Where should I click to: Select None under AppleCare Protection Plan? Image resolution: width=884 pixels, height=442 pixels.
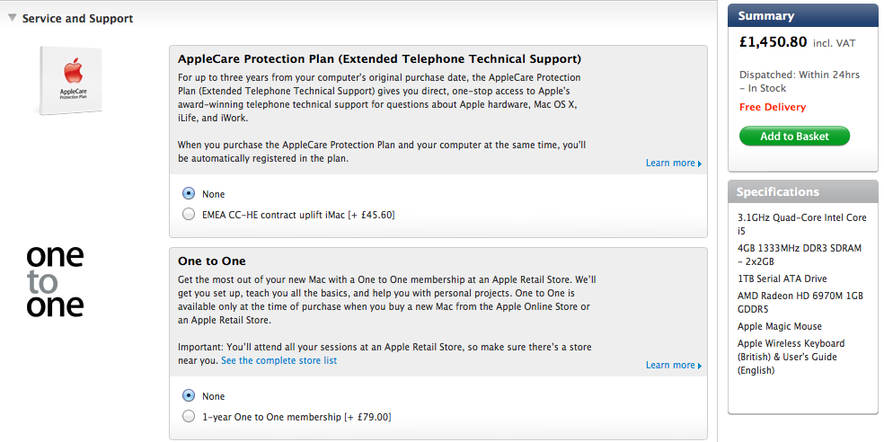tap(188, 193)
